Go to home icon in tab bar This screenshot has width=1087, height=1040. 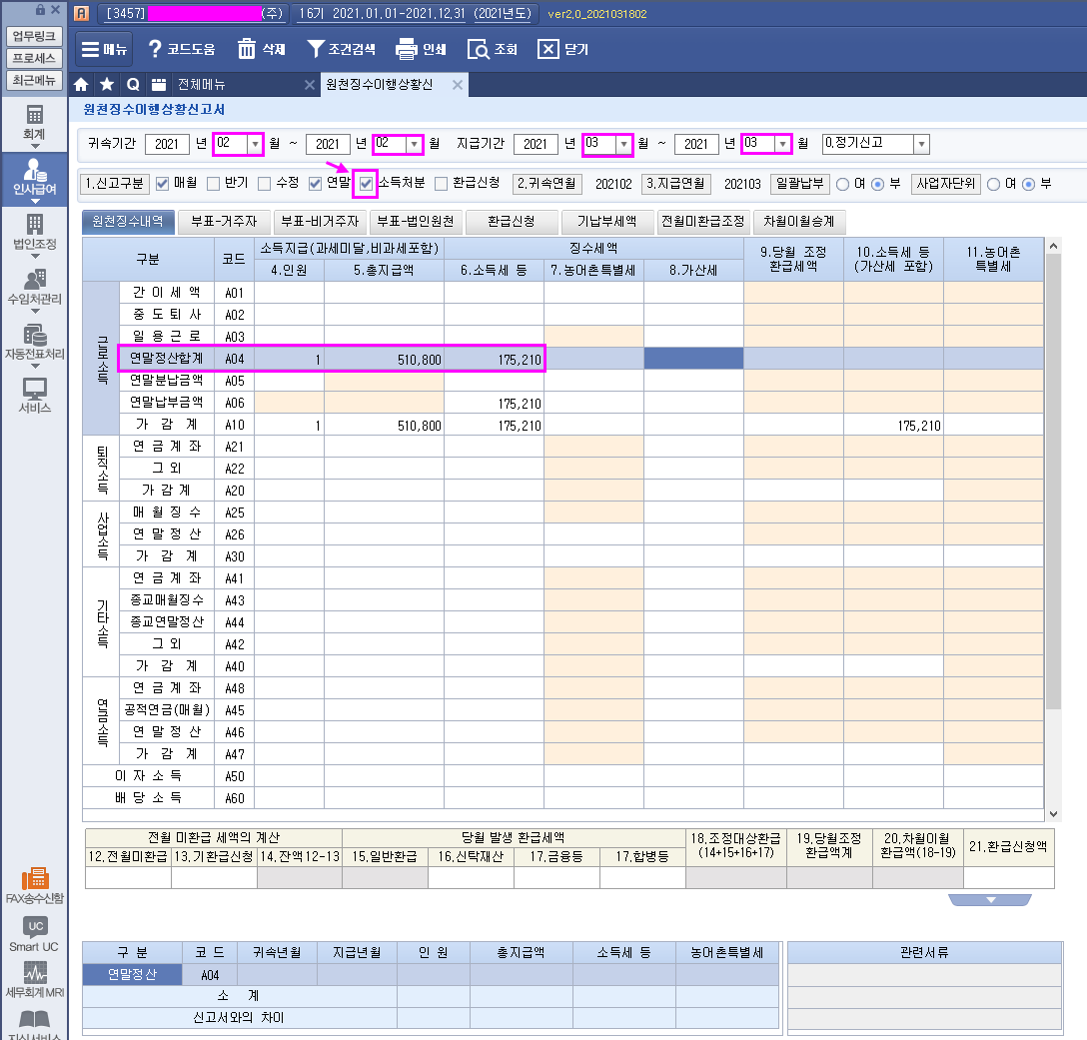tap(81, 85)
